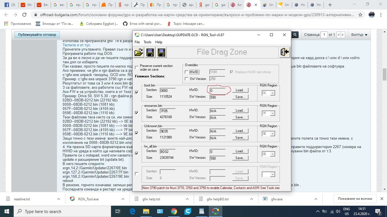387x217 pixels.
Task: Open File Explorer from the taskbar
Action: click(146, 211)
